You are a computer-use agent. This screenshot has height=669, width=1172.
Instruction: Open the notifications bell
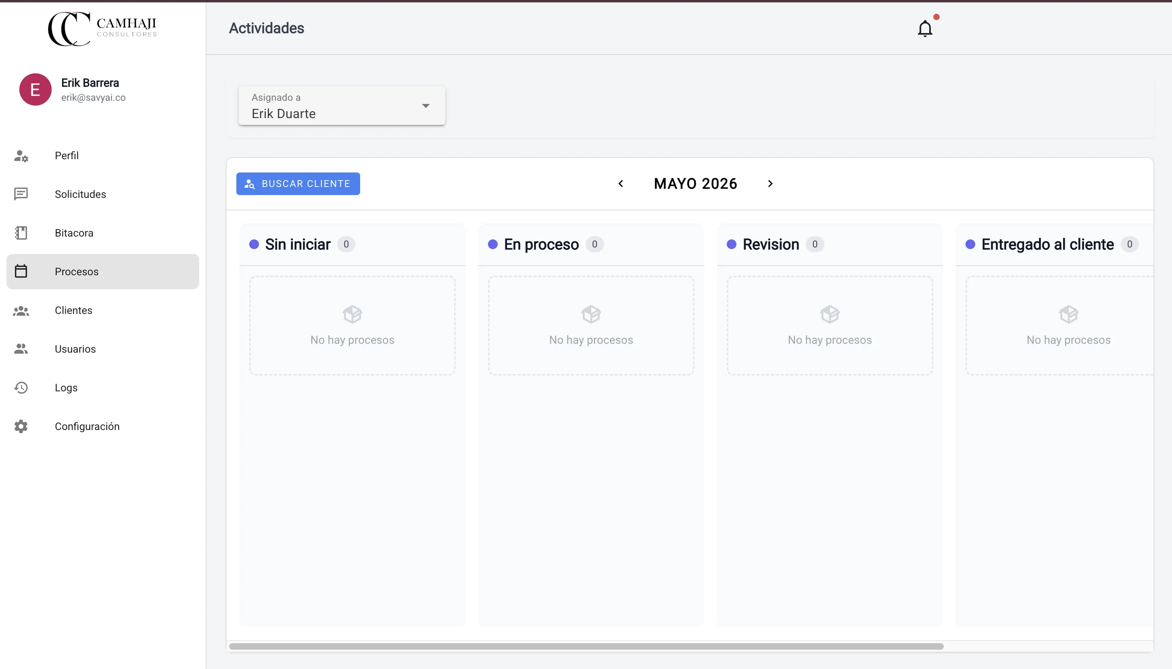925,29
